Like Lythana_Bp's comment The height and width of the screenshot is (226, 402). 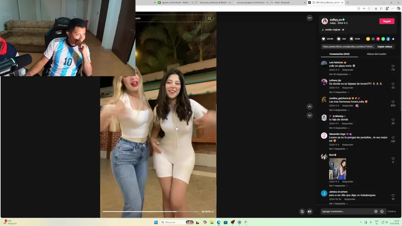(x=393, y=84)
